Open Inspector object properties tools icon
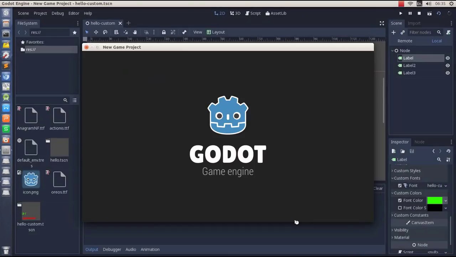The image size is (456, 257). click(x=448, y=160)
